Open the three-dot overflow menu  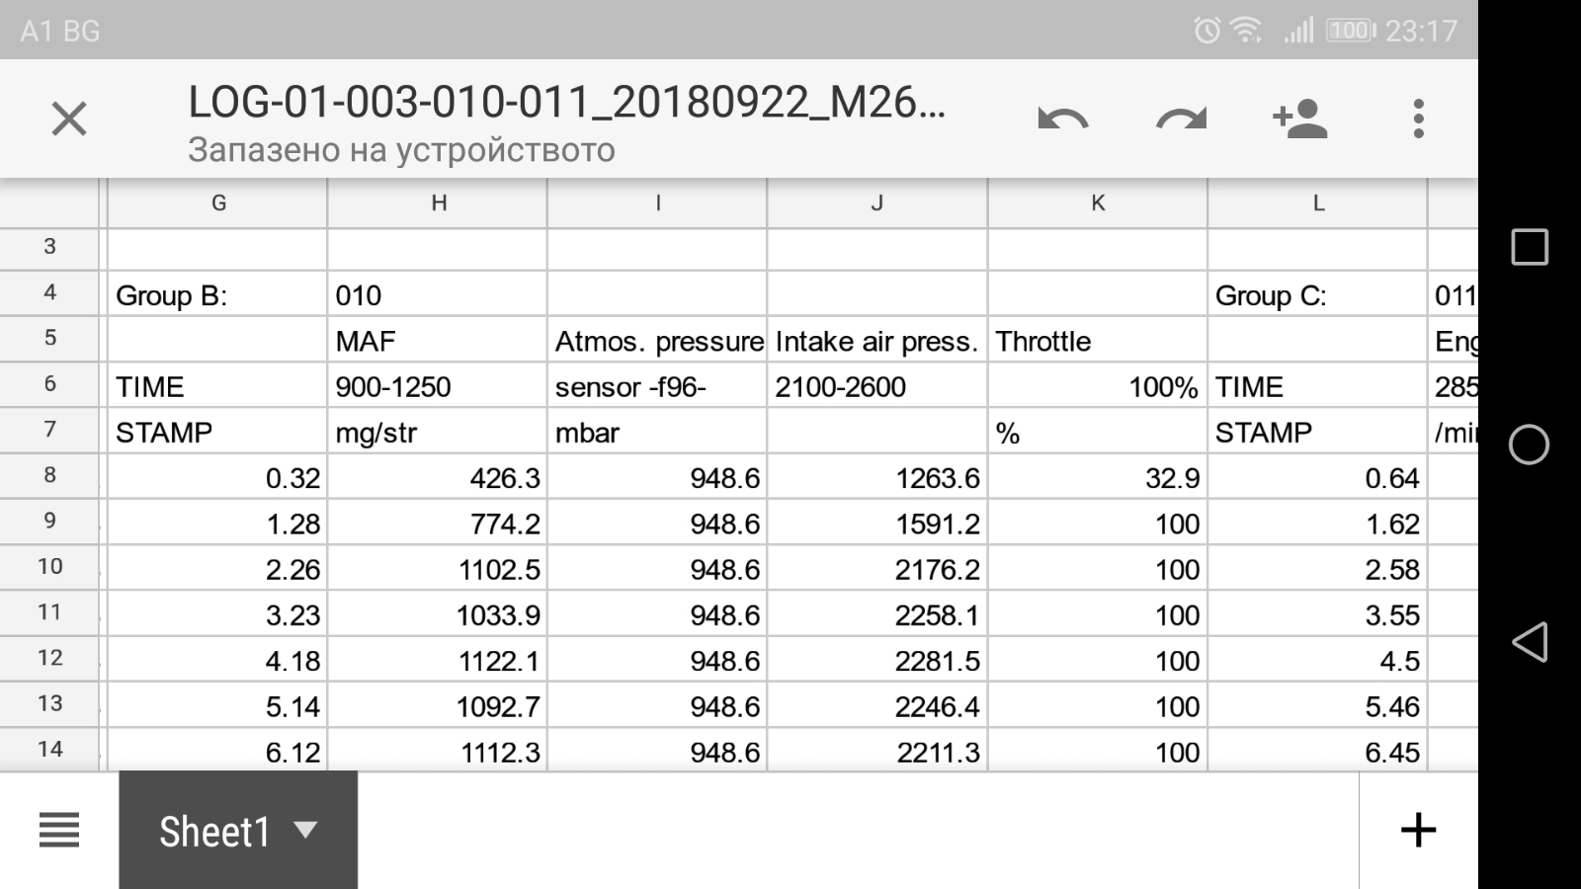tap(1418, 120)
